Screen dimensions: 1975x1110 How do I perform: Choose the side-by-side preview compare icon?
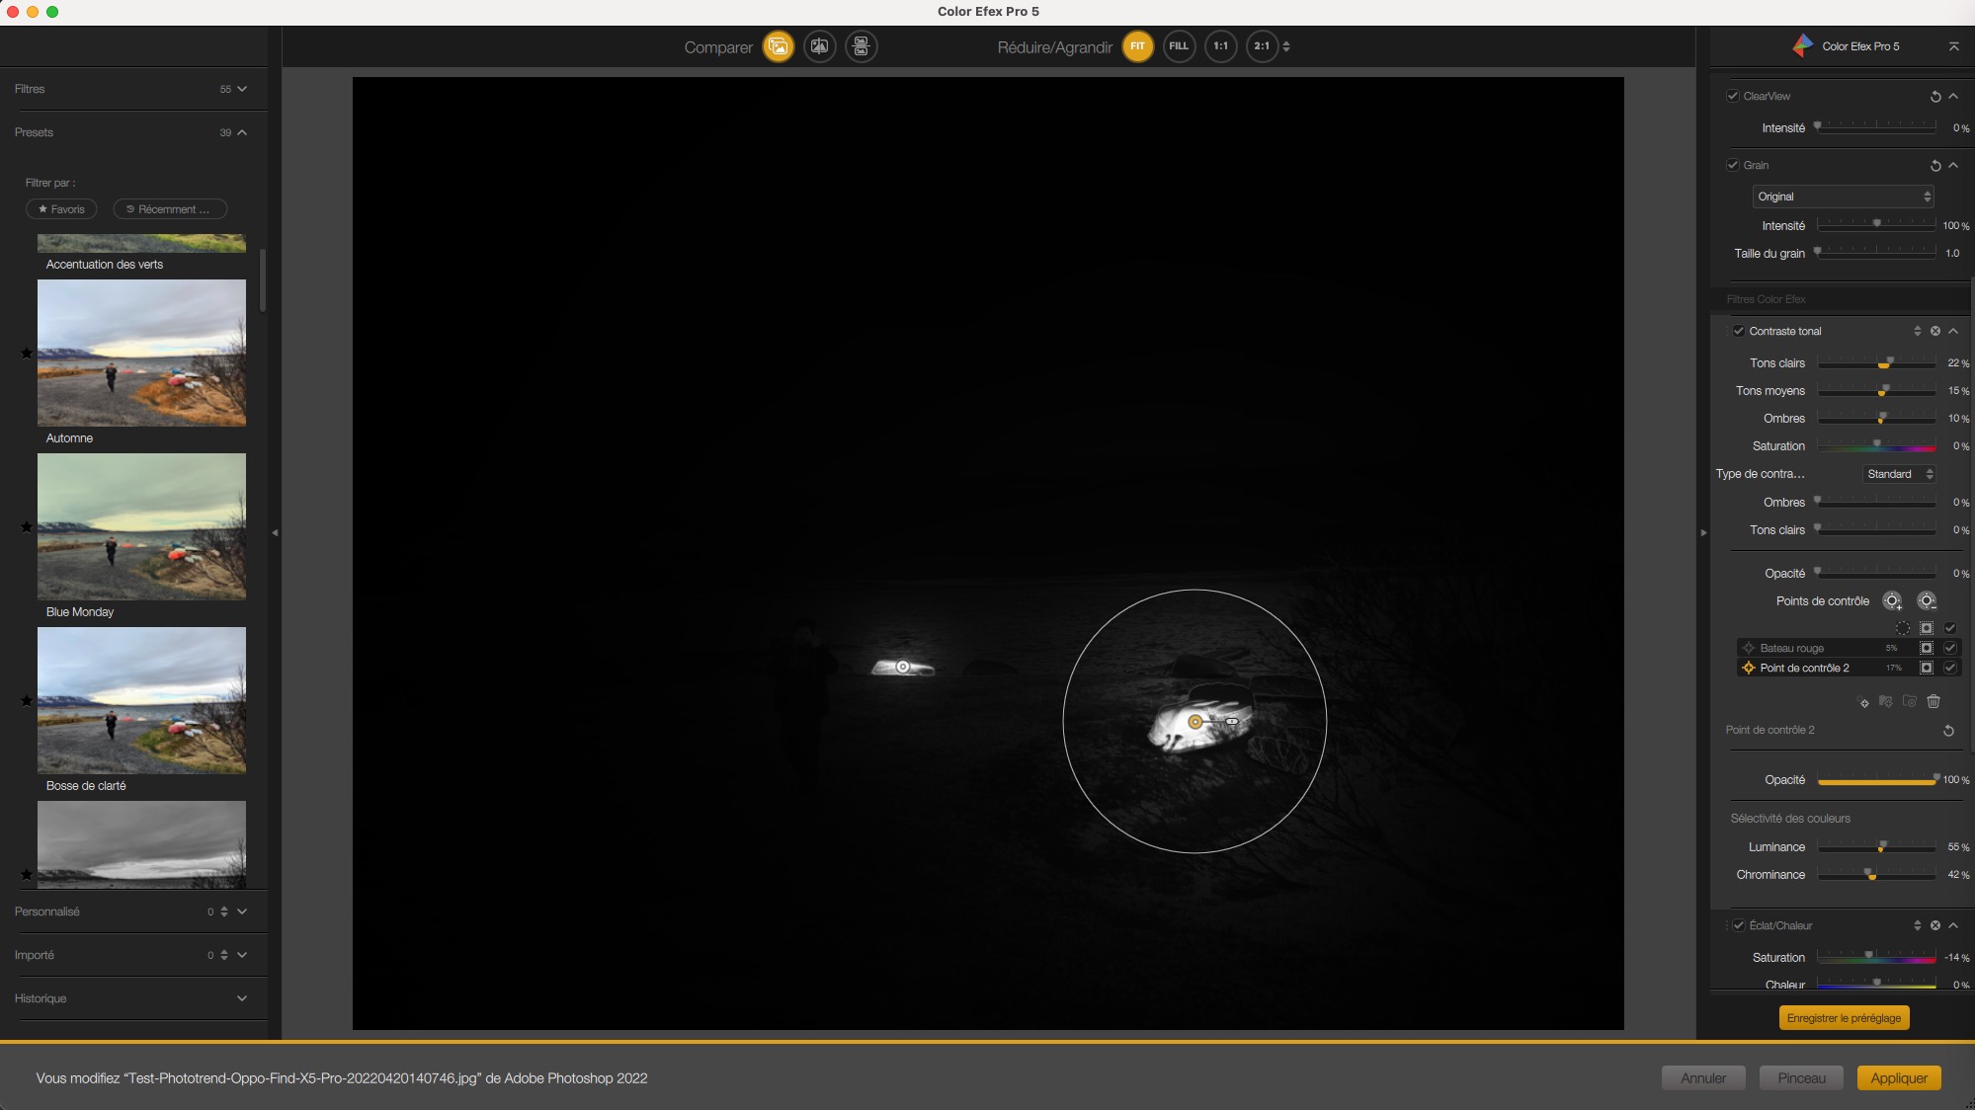pyautogui.click(x=862, y=46)
